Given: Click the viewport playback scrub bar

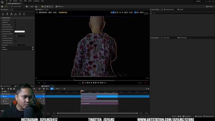Looking at the screenshot, I should click(x=92, y=80).
